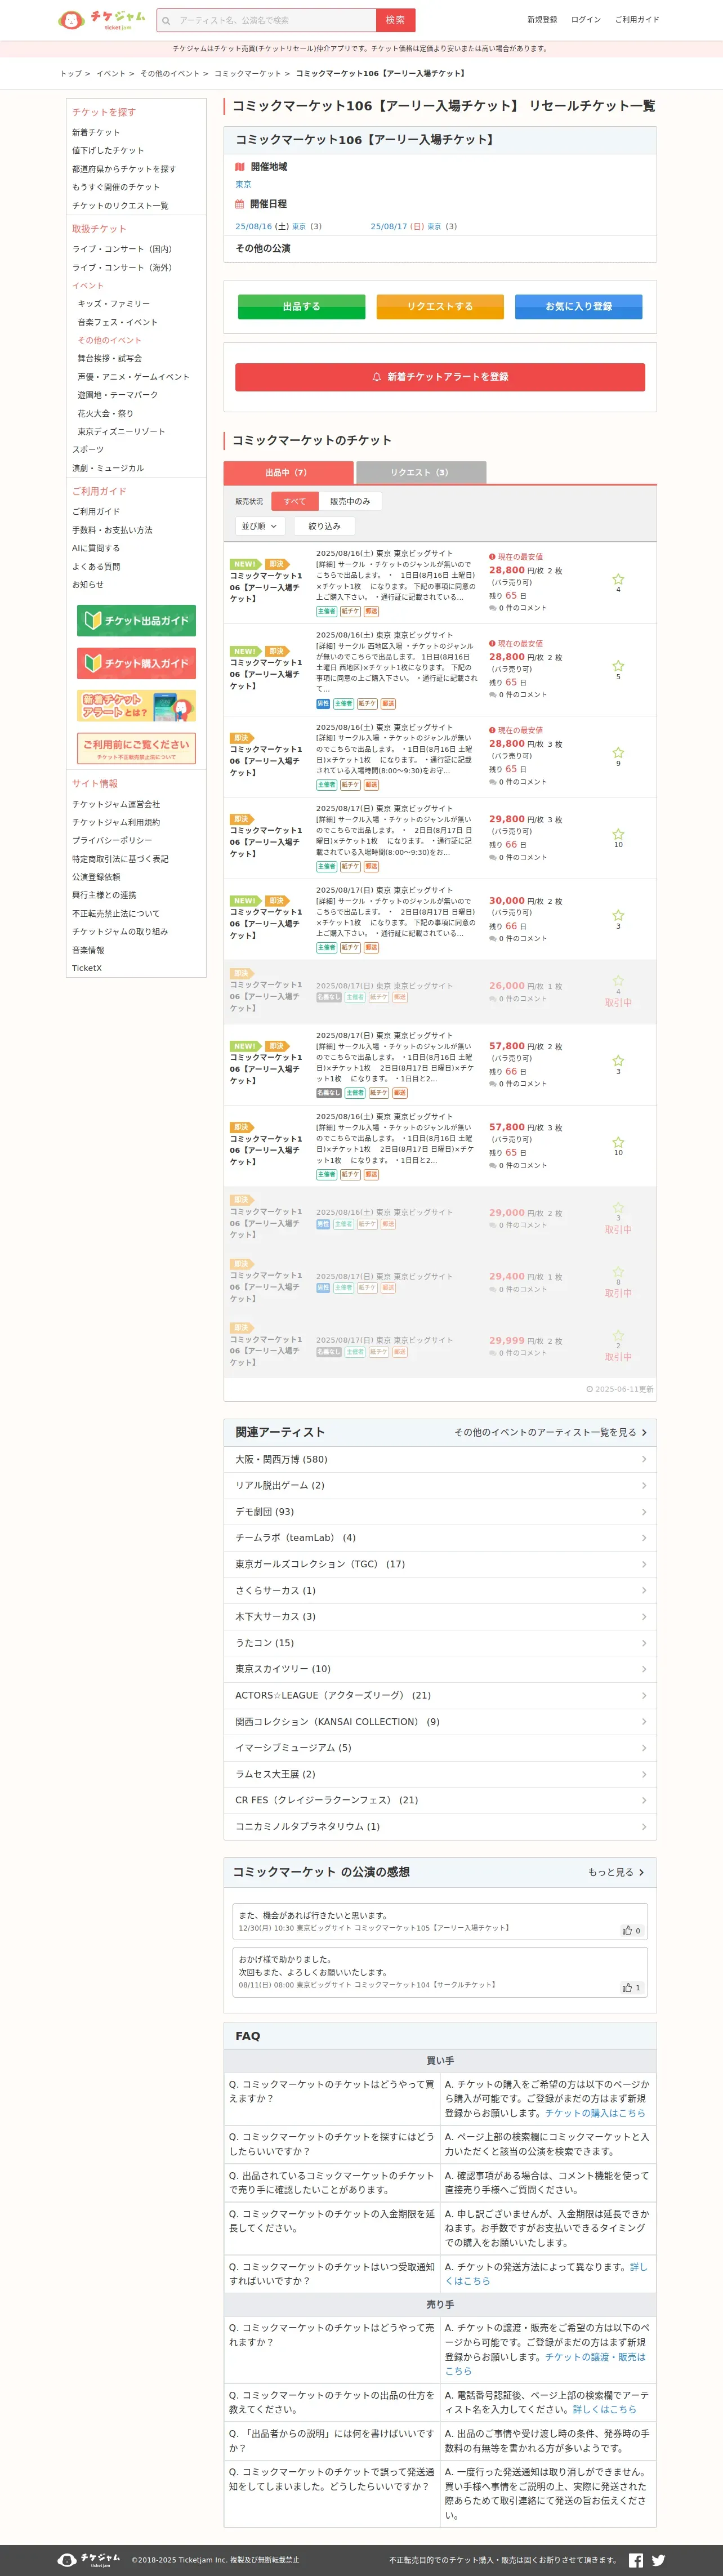
Task: Click 新着チケットアラートを登録 button
Action: [x=440, y=377]
